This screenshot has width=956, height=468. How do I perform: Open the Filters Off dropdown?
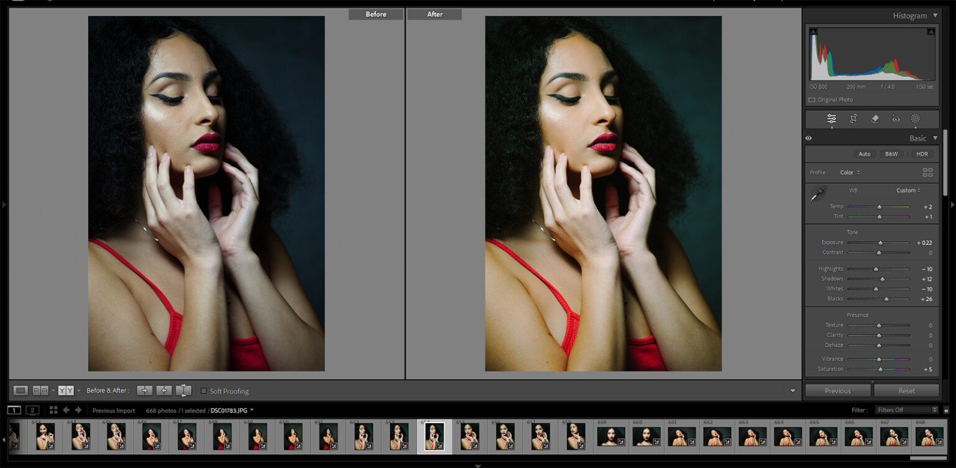(907, 410)
